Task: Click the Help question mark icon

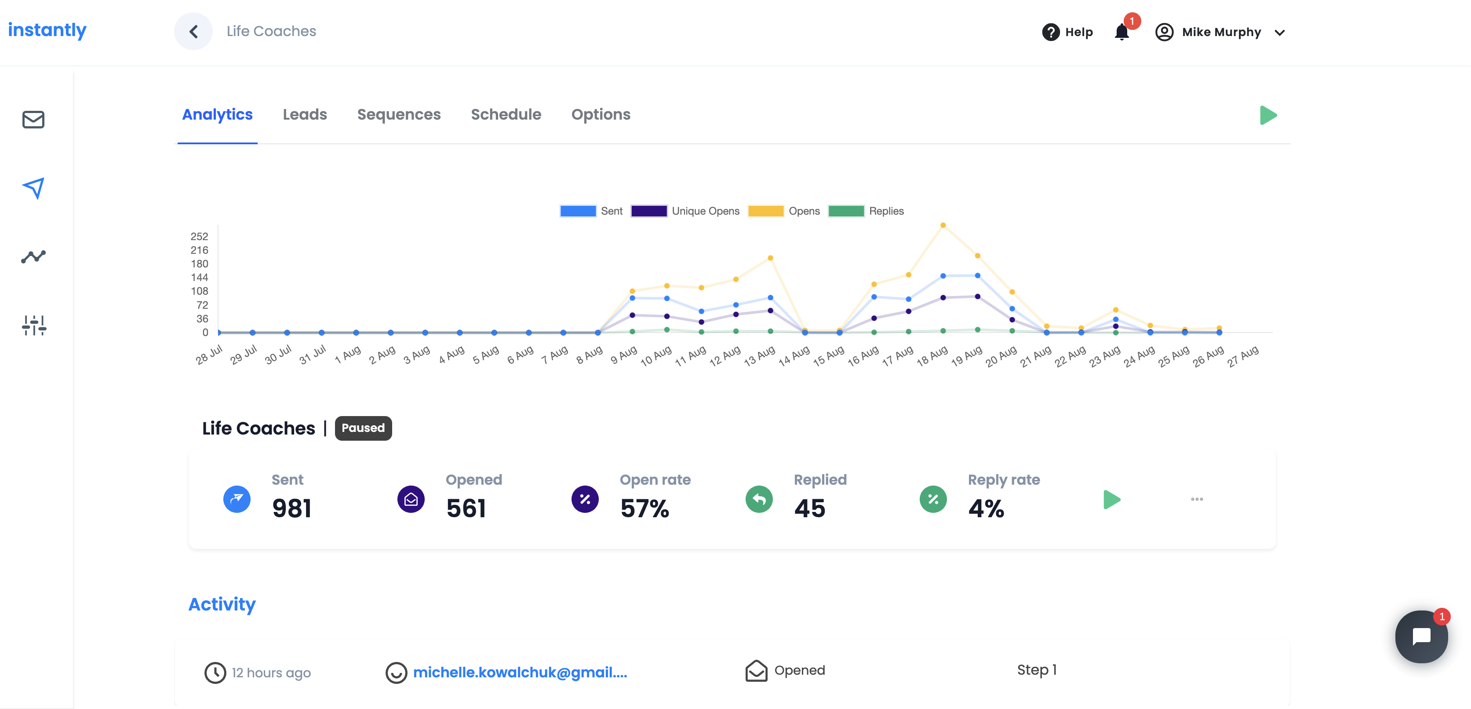Action: 1050,32
